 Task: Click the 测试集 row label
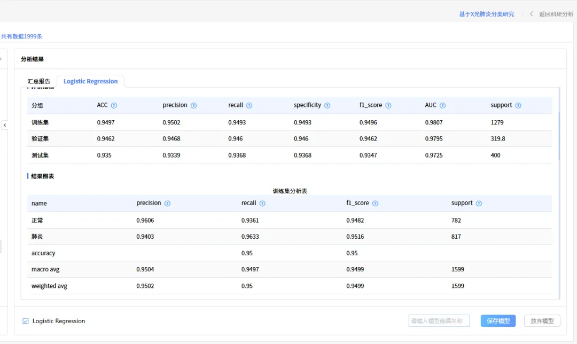[40, 155]
